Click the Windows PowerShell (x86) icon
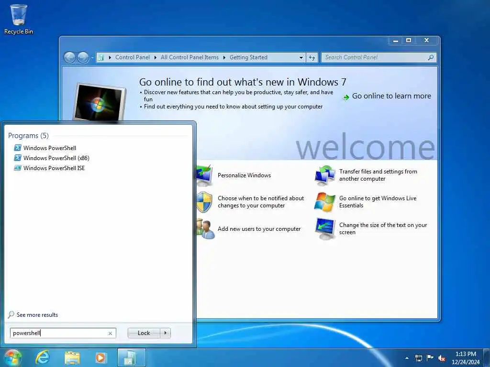Image resolution: width=490 pixels, height=367 pixels. pos(18,158)
